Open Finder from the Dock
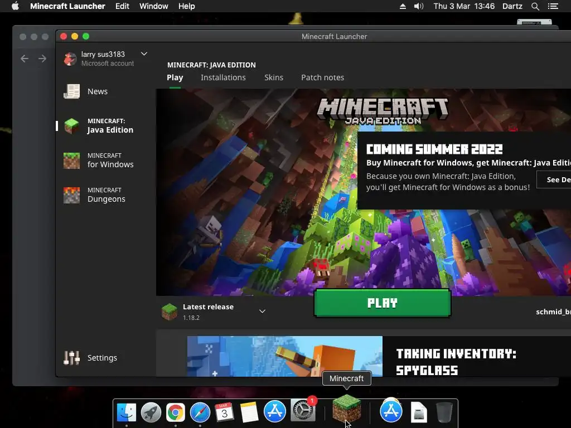This screenshot has height=428, width=571. (x=127, y=412)
